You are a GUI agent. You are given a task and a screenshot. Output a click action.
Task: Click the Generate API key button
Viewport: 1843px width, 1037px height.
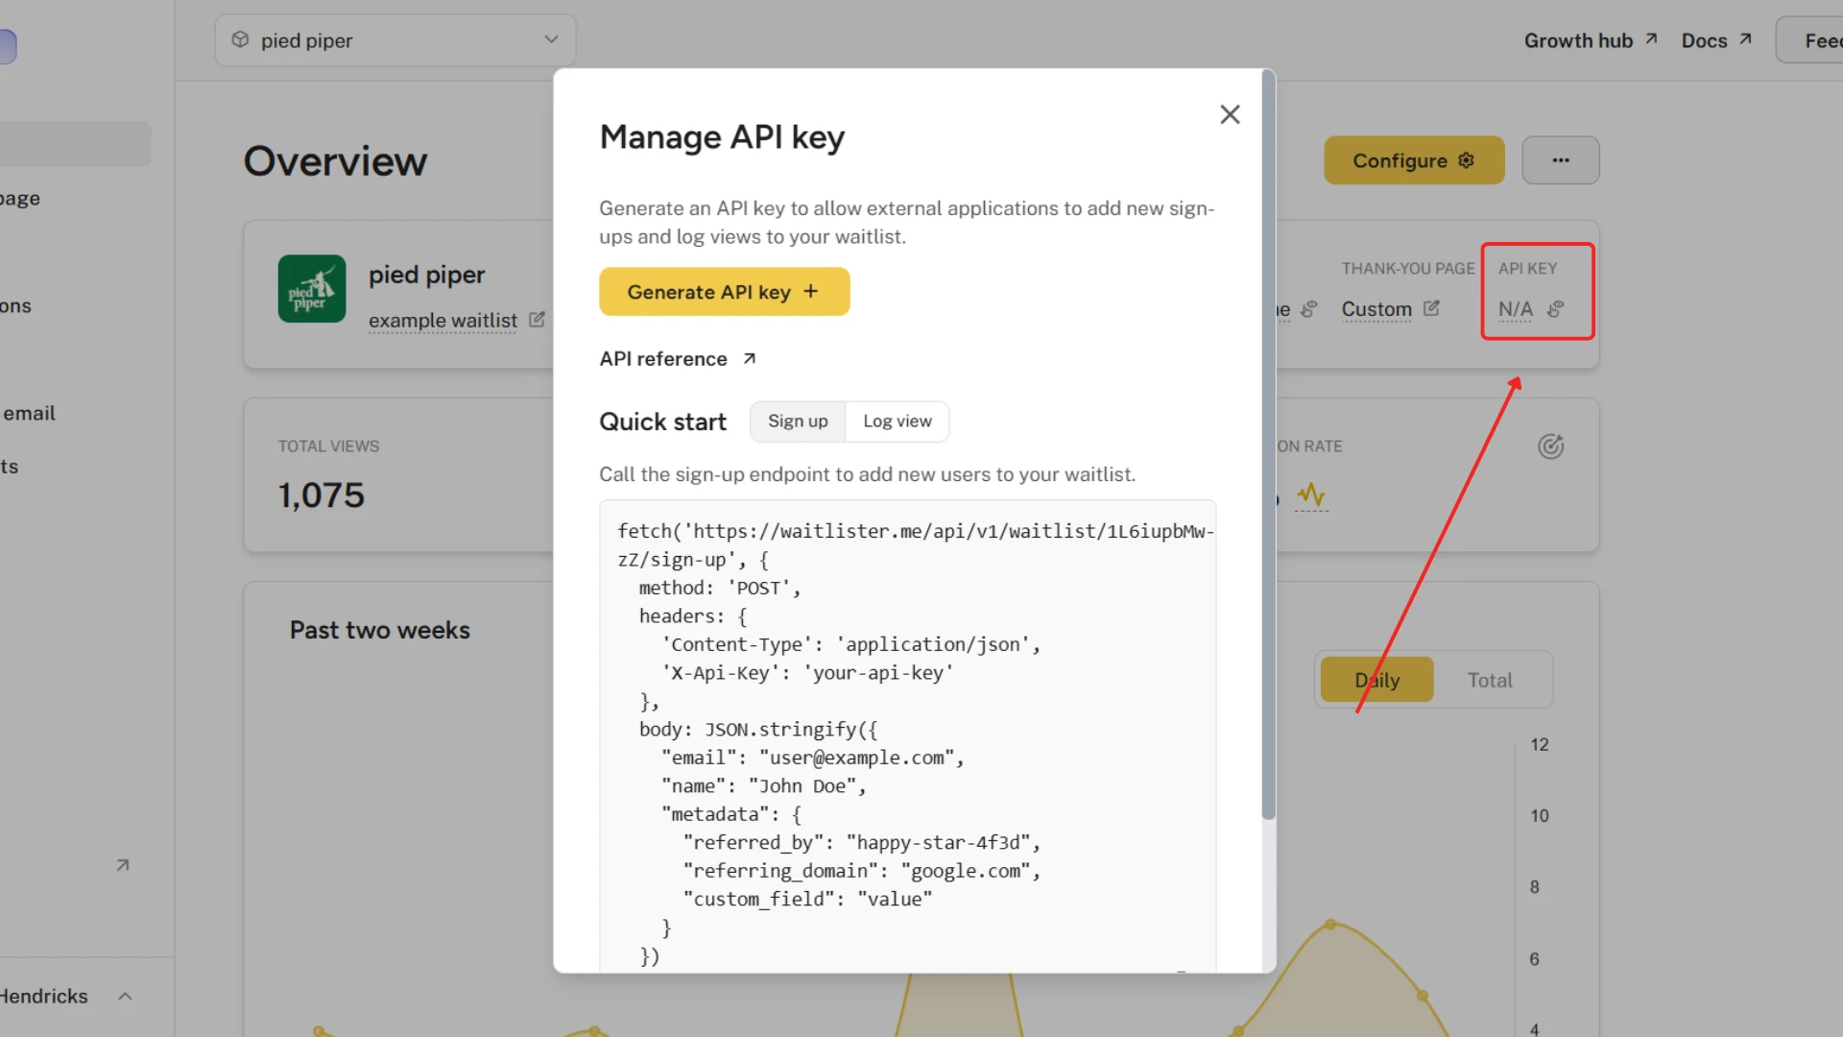tap(724, 292)
